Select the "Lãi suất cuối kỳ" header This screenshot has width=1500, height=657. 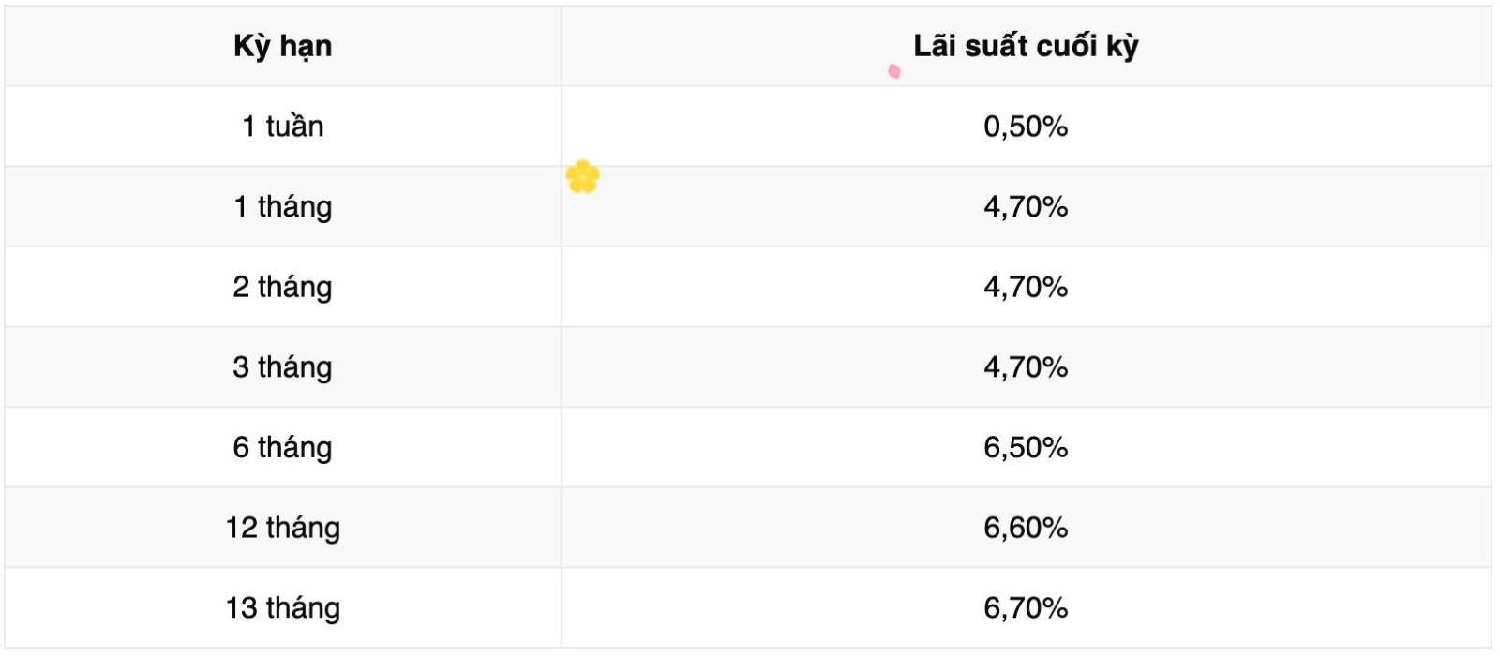(1026, 46)
